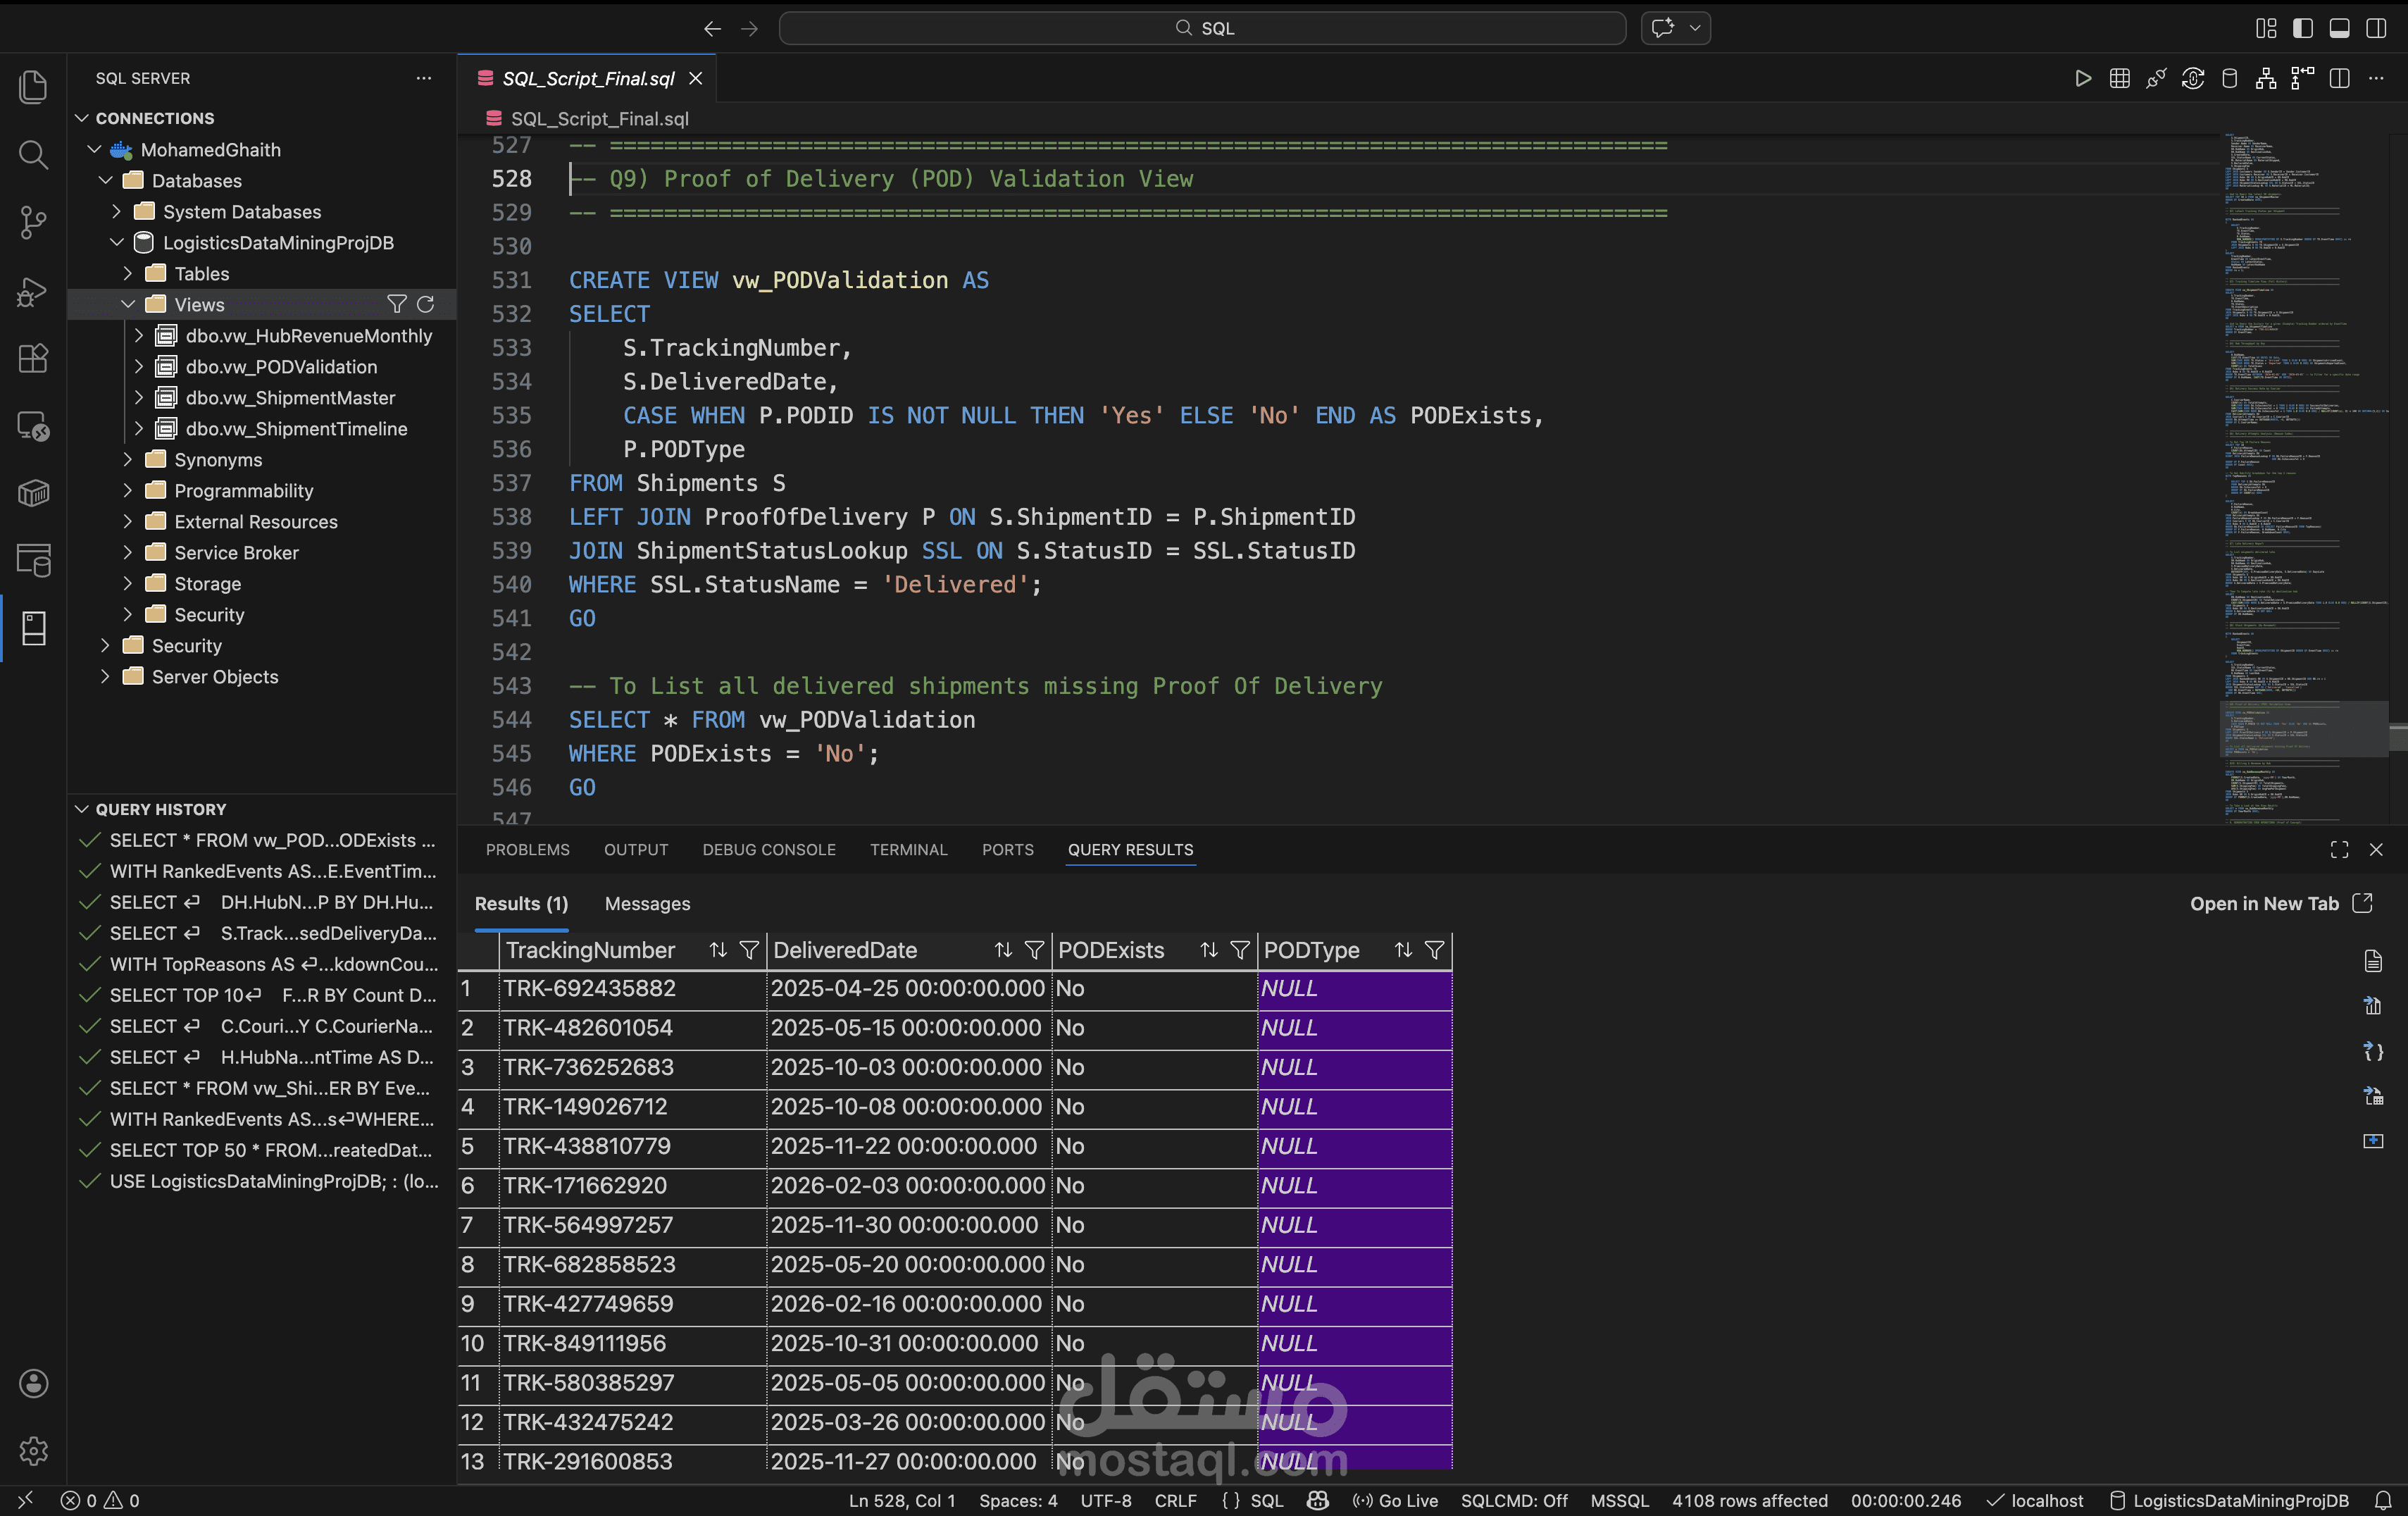Screen dimensions: 2408x1516
Task: Open SQL Server panel ellipsis menu
Action: tap(424, 78)
